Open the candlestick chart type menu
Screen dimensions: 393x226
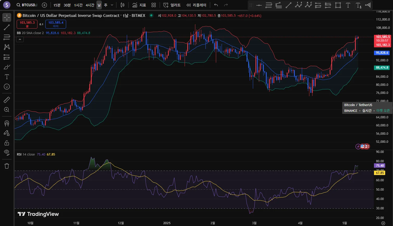123,5
